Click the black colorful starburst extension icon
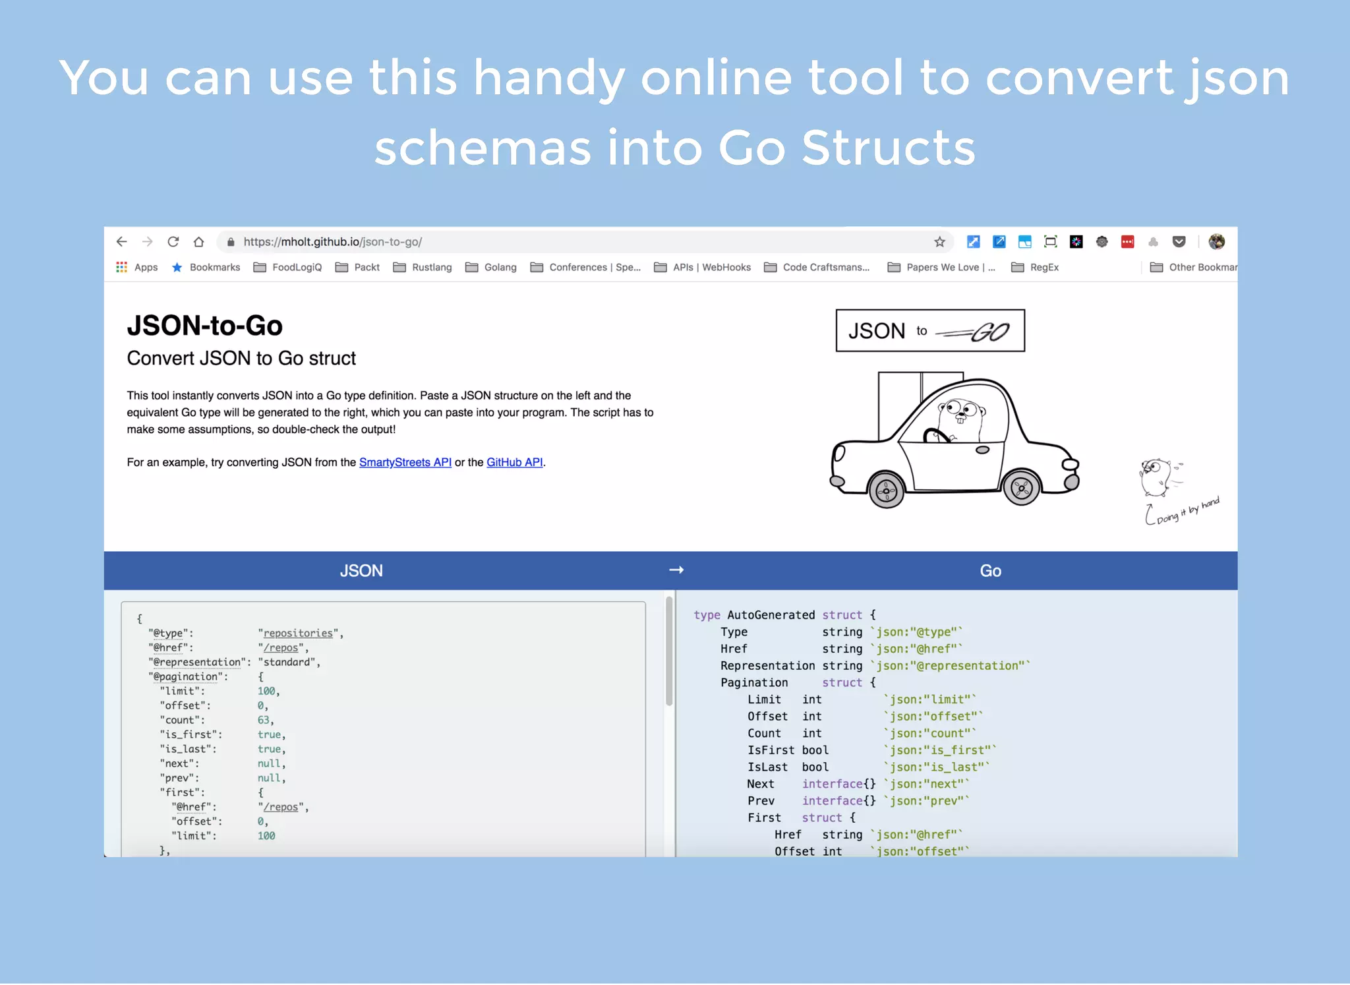 tap(1076, 242)
